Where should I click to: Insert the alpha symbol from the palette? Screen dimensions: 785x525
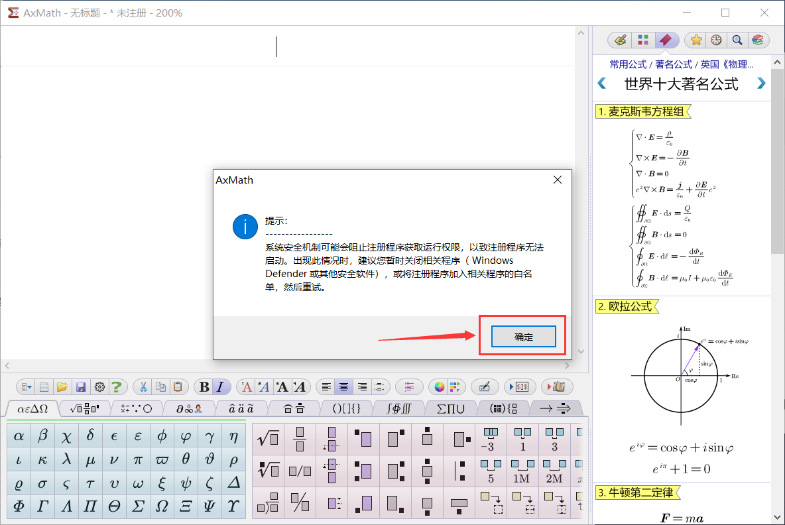pos(19,436)
